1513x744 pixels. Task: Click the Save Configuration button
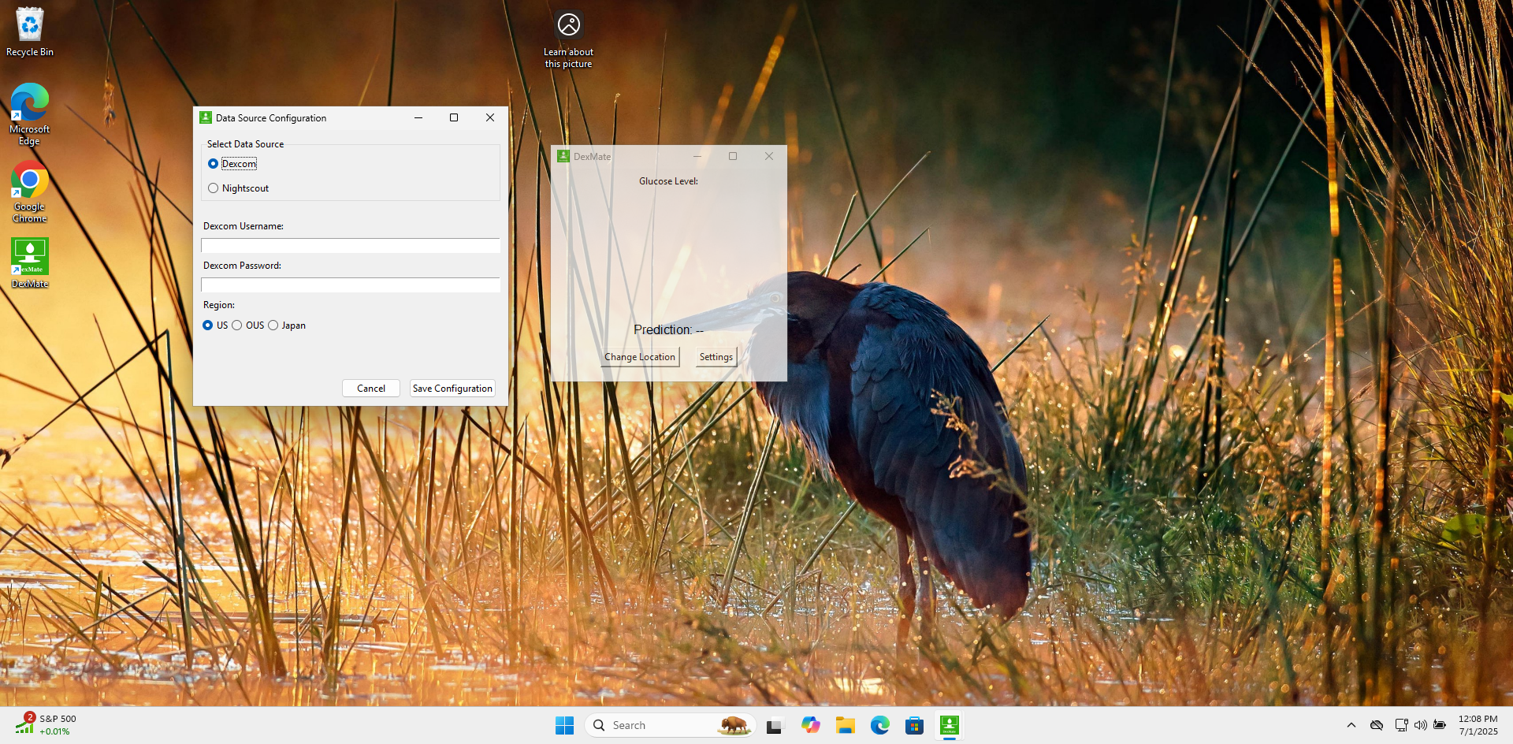pyautogui.click(x=452, y=389)
